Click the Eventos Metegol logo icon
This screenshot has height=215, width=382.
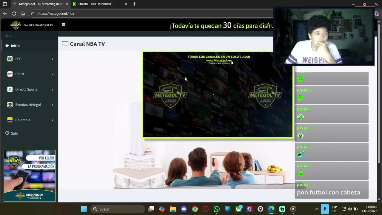(10, 105)
